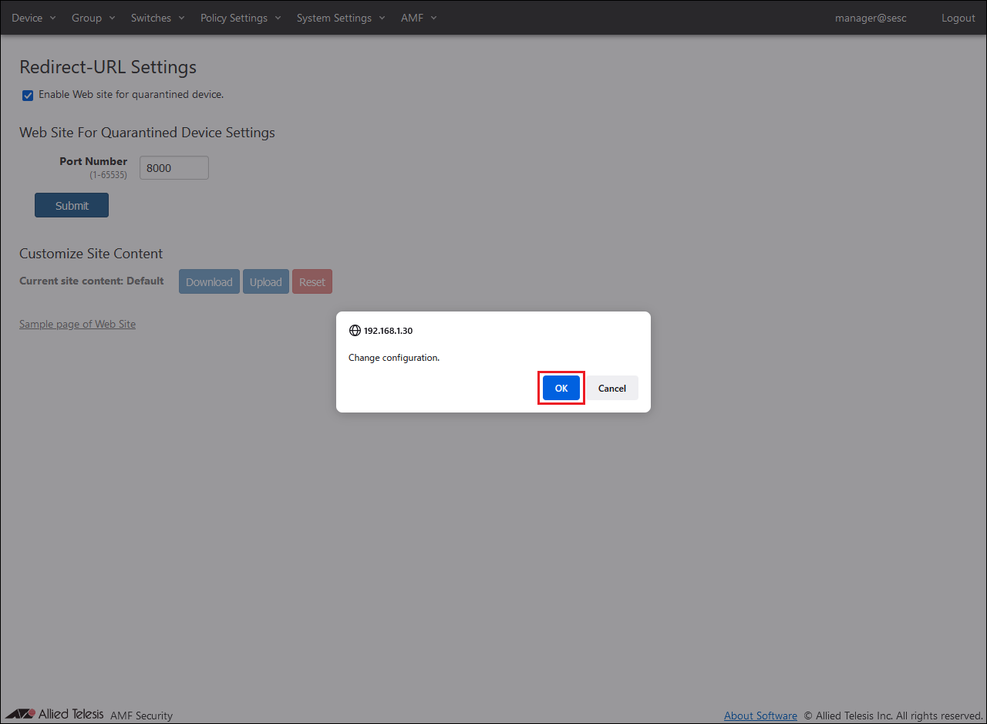Expand the Switches dropdown in the navbar
Image resolution: width=987 pixels, height=724 pixels.
[x=158, y=18]
